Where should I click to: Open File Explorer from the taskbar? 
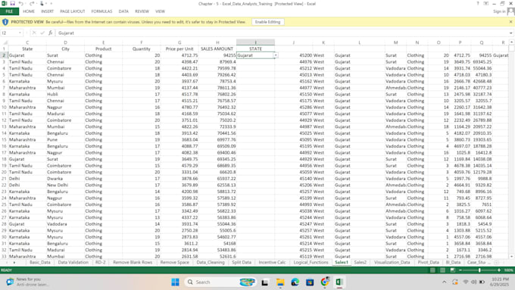280,282
